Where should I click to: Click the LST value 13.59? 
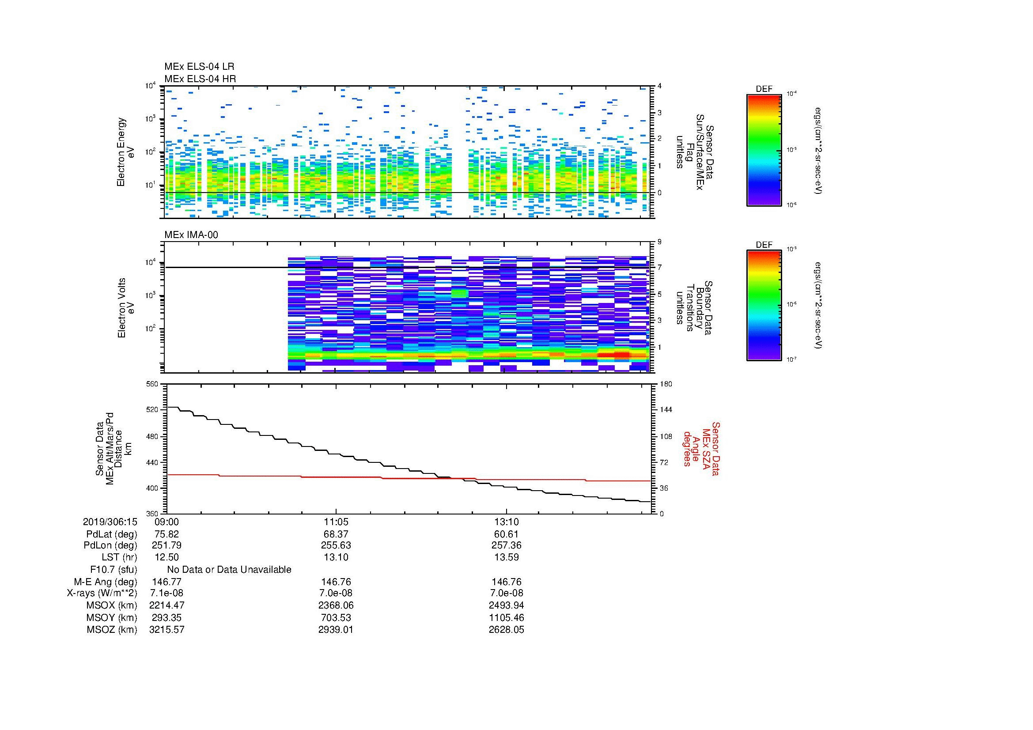click(x=507, y=558)
